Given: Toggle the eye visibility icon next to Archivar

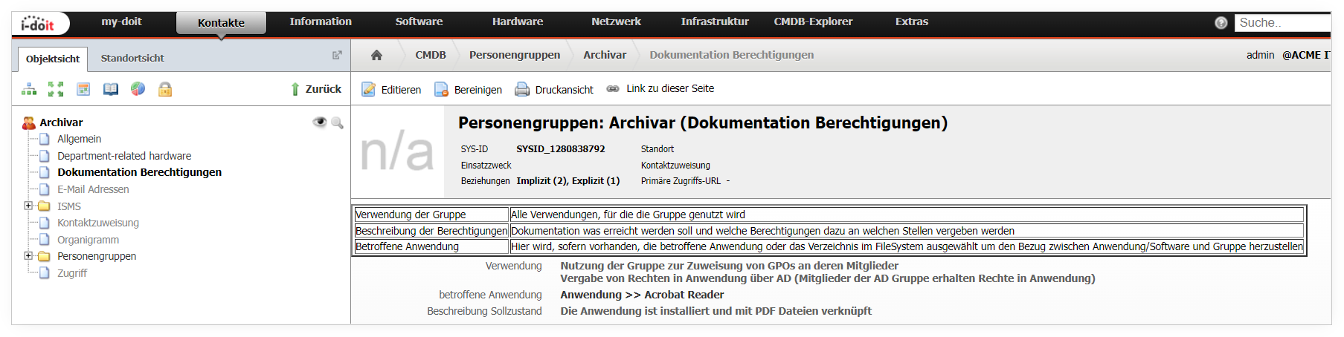Looking at the screenshot, I should (320, 122).
